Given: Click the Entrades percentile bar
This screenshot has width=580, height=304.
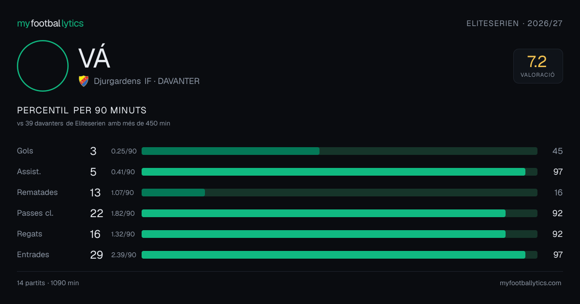Looking at the screenshot, I should pyautogui.click(x=339, y=255).
